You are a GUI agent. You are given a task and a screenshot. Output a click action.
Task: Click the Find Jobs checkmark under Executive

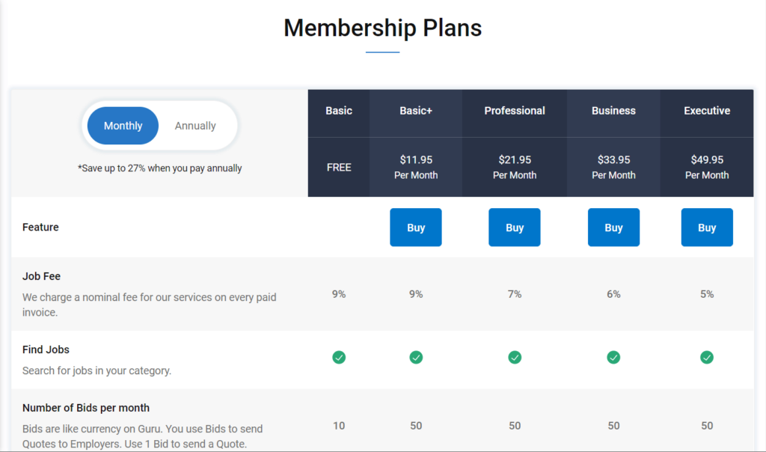[x=707, y=357]
